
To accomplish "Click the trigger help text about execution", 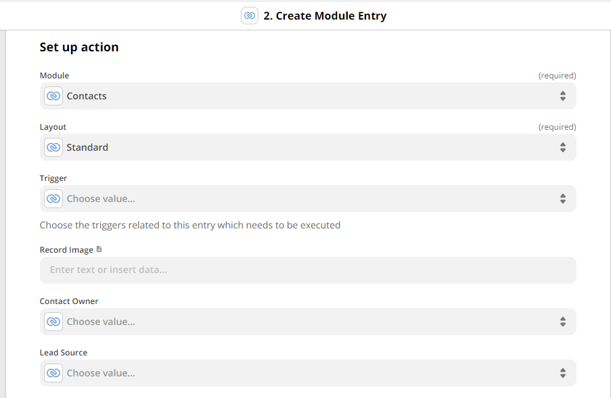I will click(x=190, y=225).
